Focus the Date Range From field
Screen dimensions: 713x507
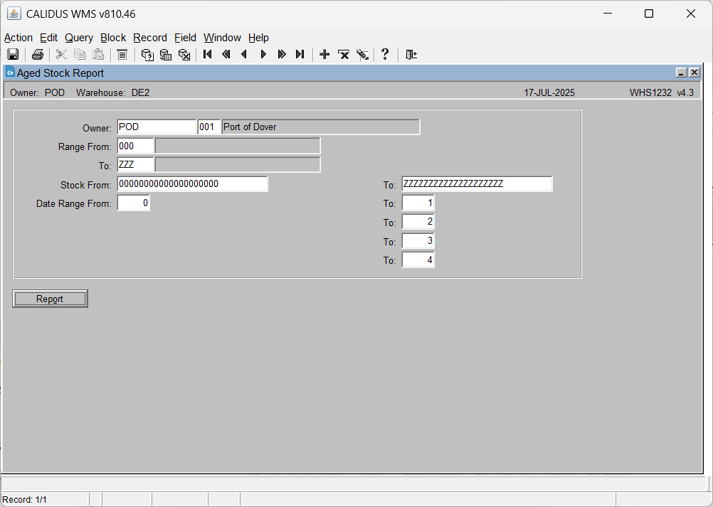pyautogui.click(x=133, y=203)
